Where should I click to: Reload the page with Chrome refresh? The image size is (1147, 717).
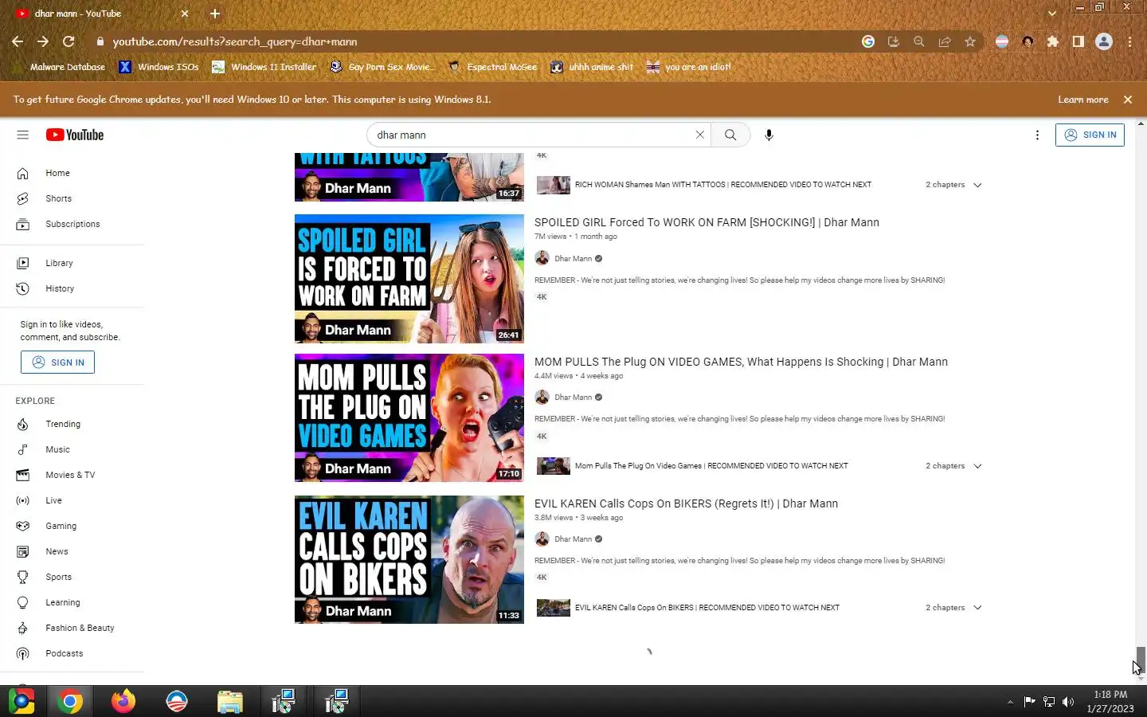click(x=69, y=41)
